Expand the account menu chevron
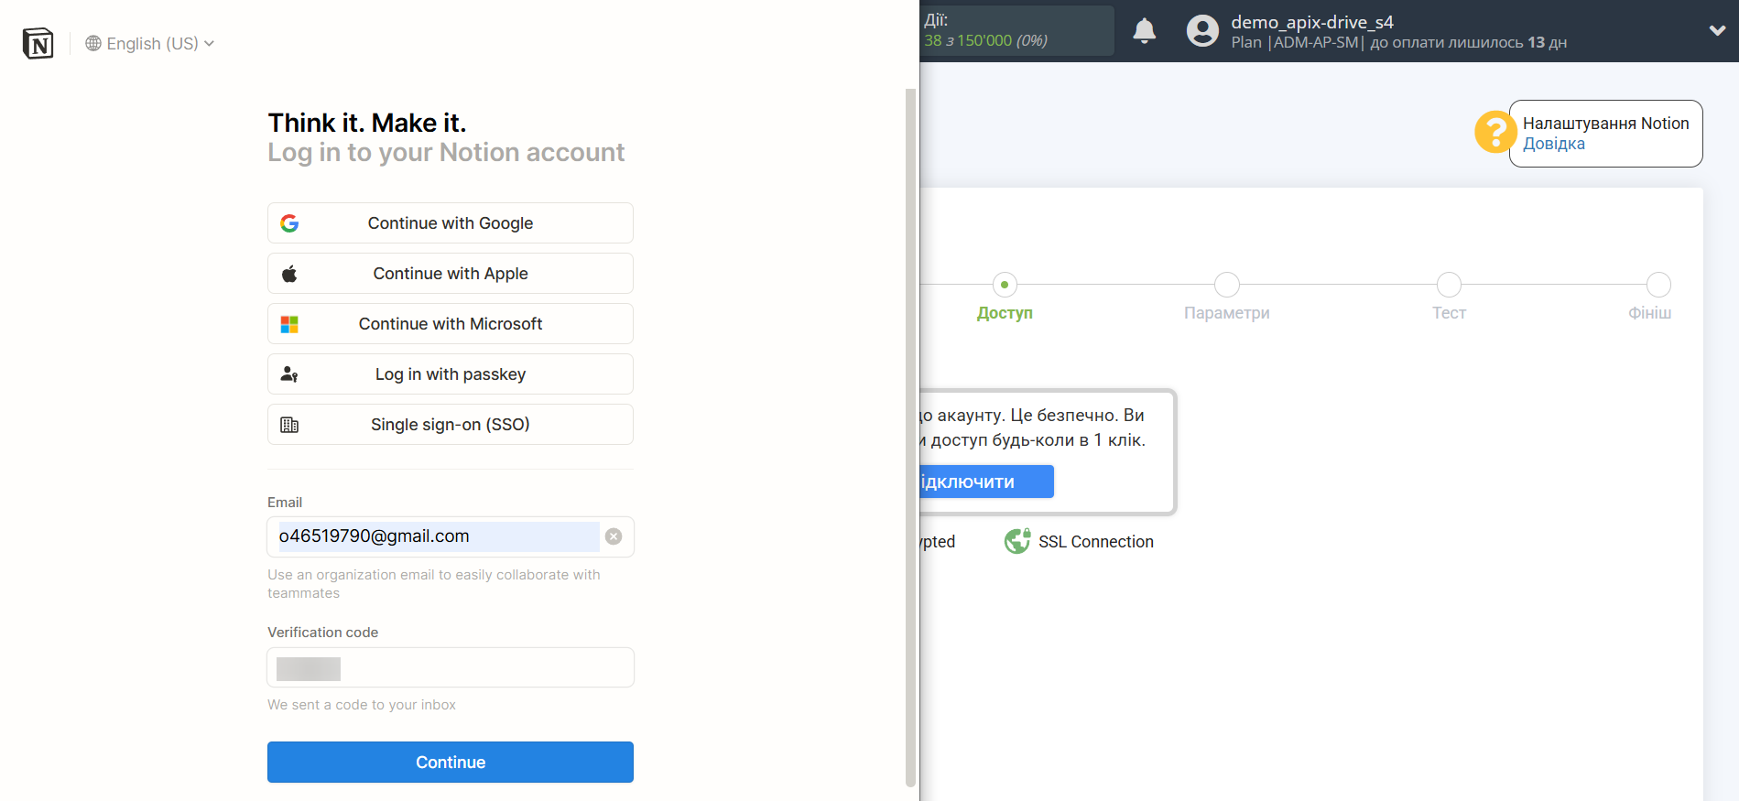The width and height of the screenshot is (1739, 801). [x=1717, y=30]
